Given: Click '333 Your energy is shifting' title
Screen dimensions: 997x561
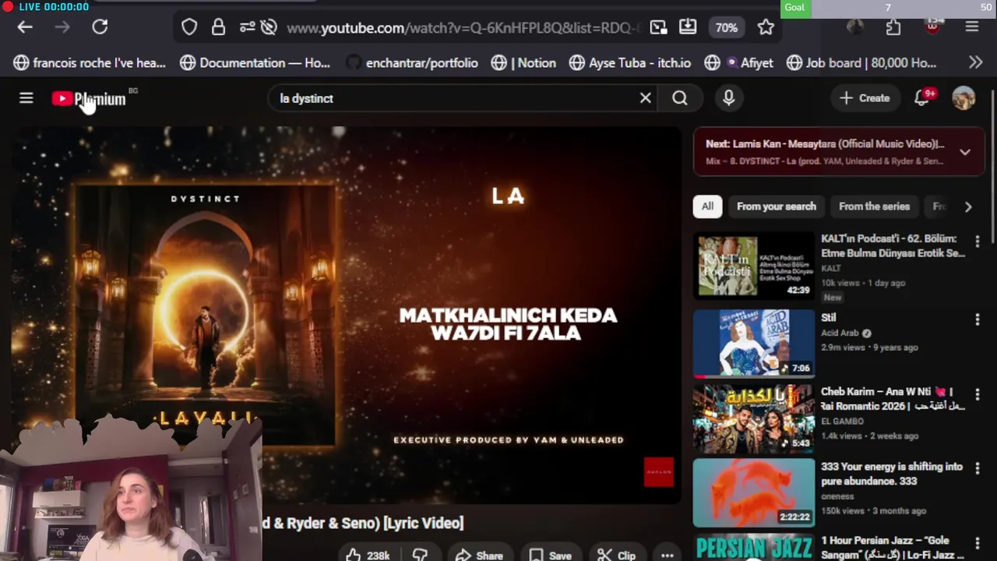Looking at the screenshot, I should (x=892, y=474).
